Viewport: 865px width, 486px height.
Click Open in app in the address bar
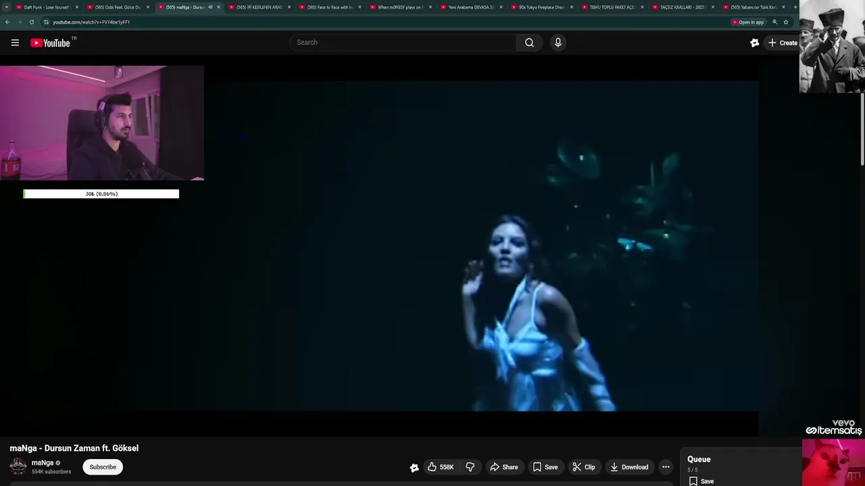pyautogui.click(x=748, y=22)
